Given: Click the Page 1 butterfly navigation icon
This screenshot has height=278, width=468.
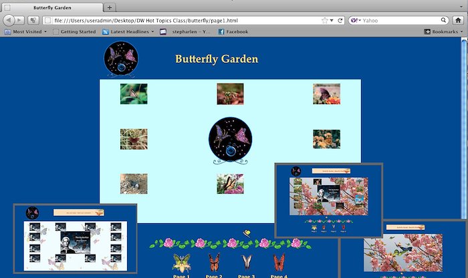Looking at the screenshot, I should click(181, 262).
